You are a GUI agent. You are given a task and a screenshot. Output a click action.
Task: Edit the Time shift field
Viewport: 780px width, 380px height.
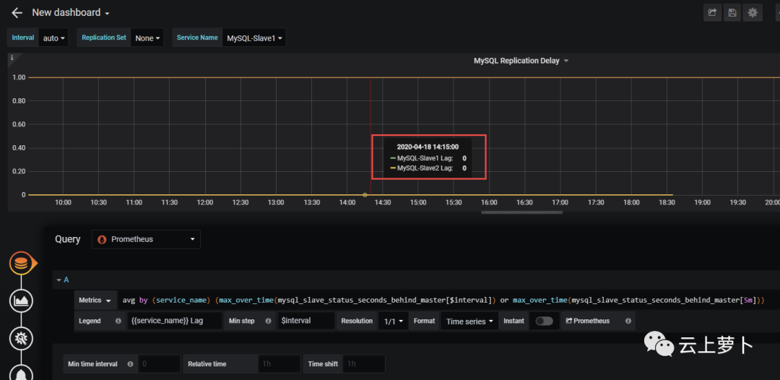[x=363, y=364]
